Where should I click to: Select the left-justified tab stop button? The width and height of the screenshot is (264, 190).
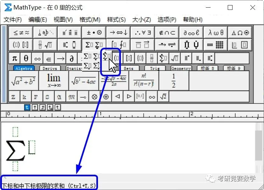pos(27,107)
